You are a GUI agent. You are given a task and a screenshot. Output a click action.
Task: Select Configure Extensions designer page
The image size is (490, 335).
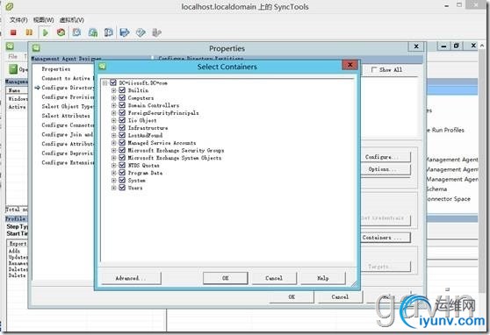68,162
